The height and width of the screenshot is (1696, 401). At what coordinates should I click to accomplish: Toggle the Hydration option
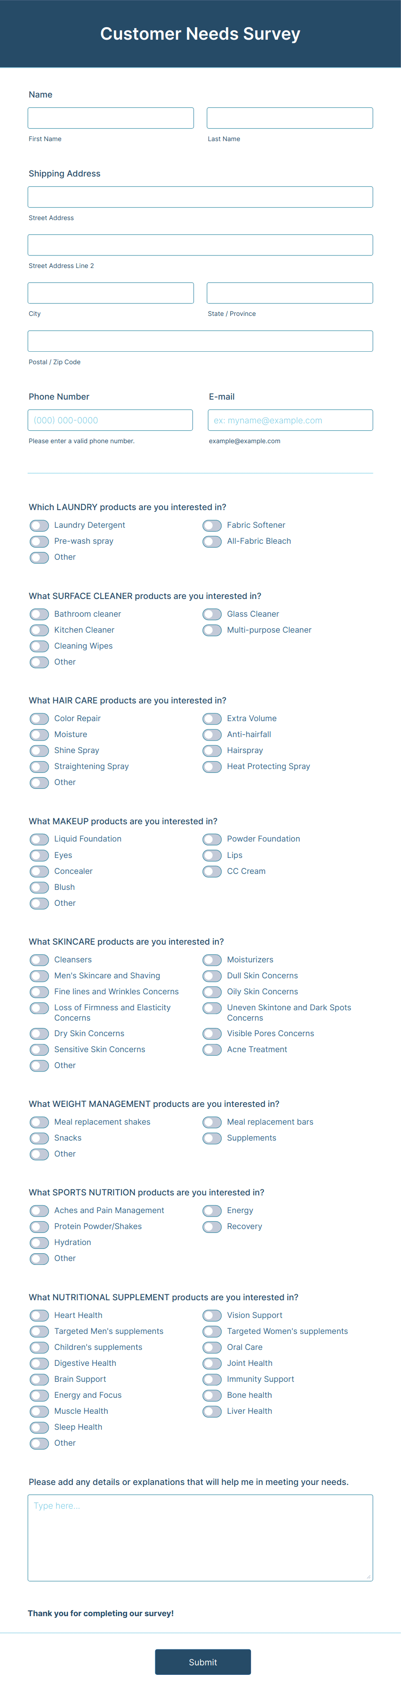[39, 1242]
